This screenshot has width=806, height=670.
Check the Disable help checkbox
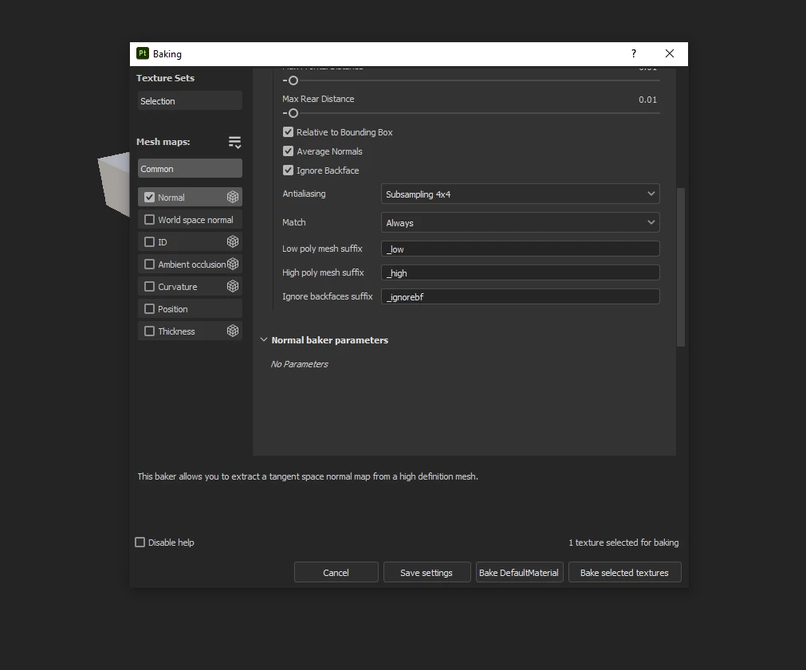tap(140, 542)
